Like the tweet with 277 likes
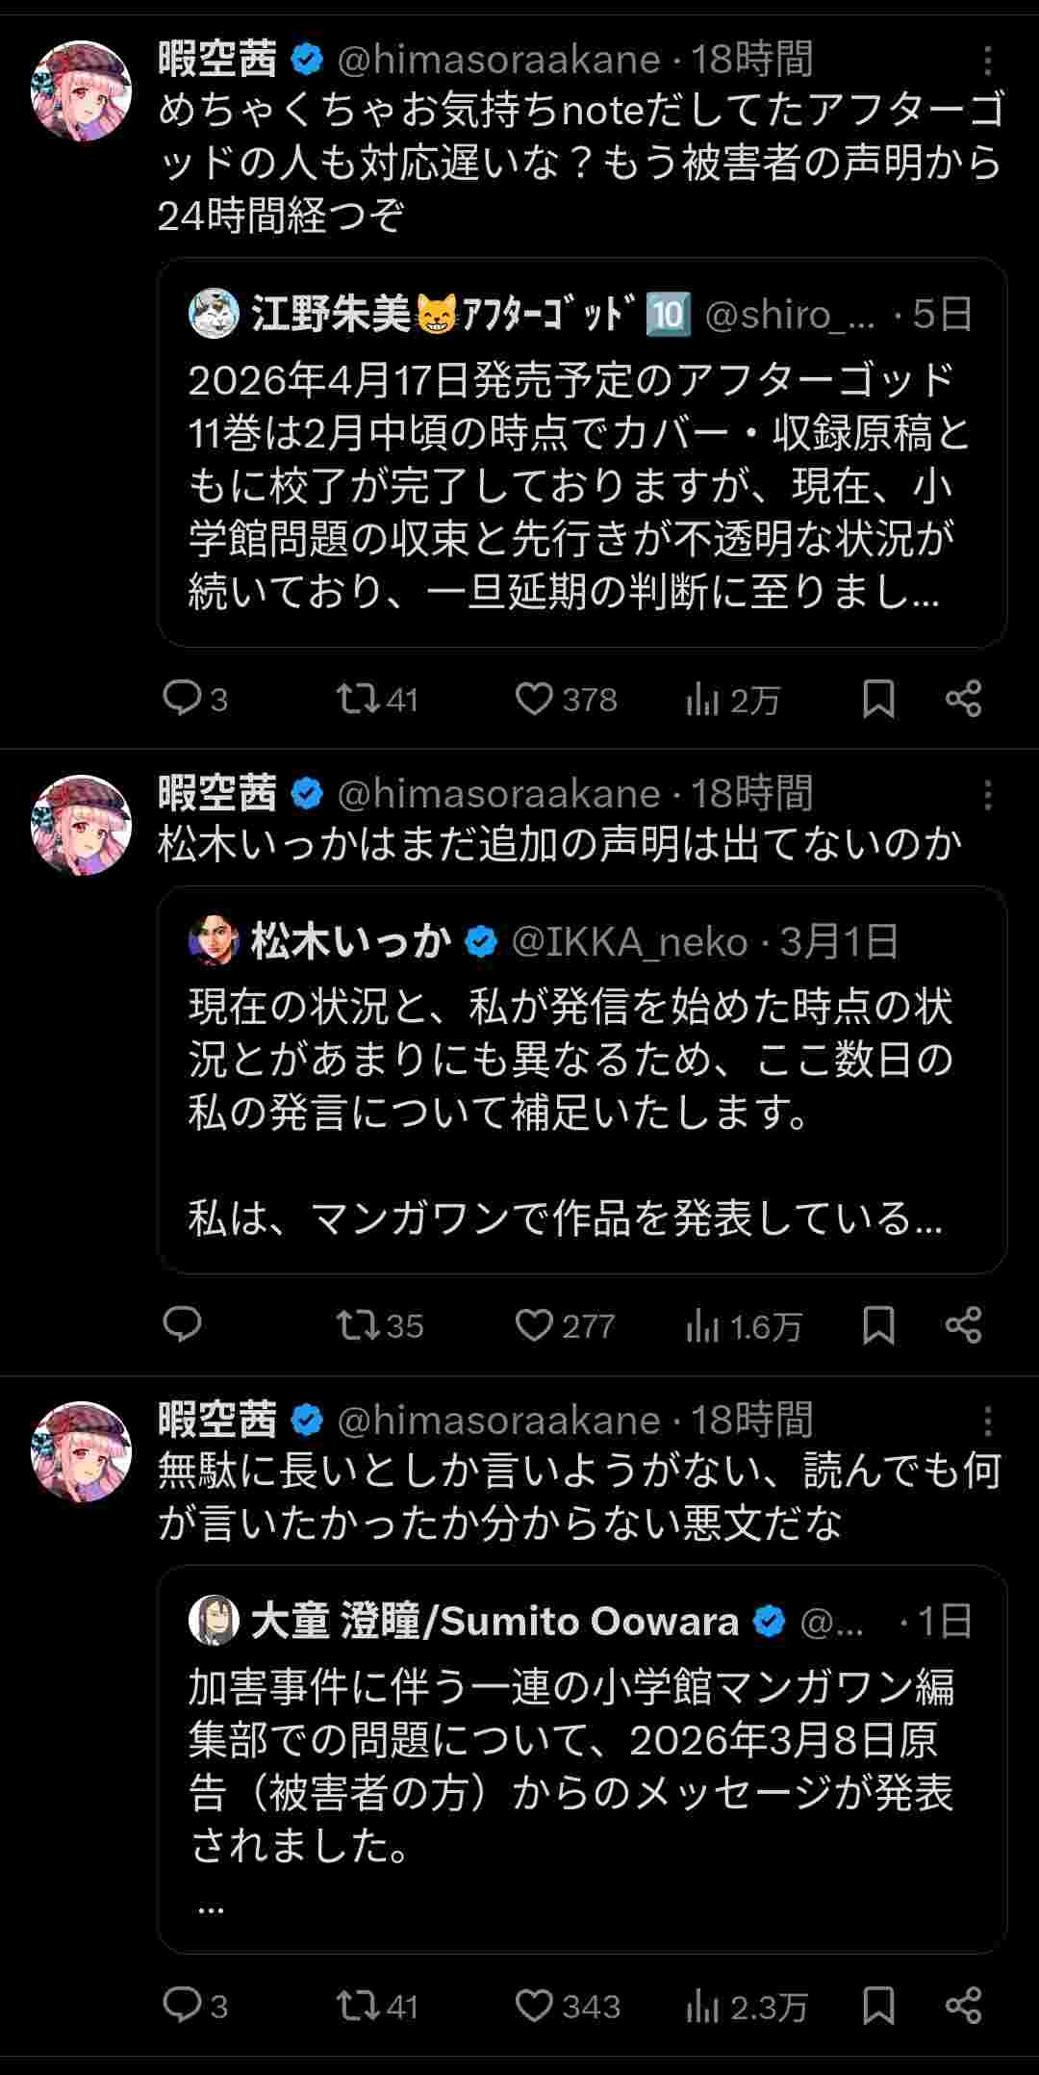The width and height of the screenshot is (1039, 2075). coord(534,1324)
